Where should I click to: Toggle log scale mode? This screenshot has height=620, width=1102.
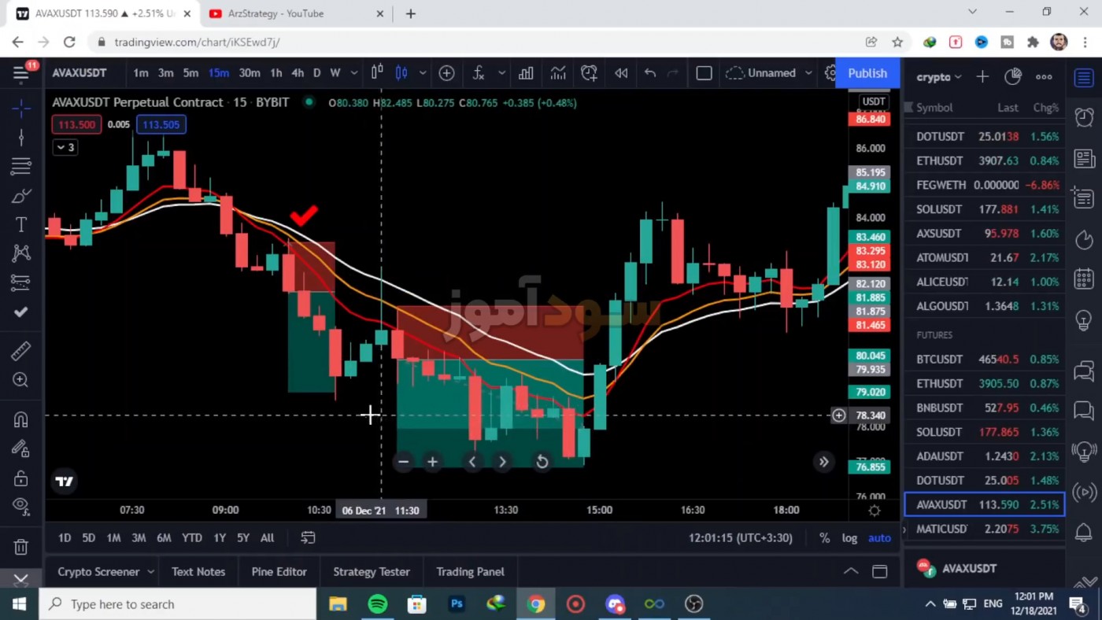849,538
